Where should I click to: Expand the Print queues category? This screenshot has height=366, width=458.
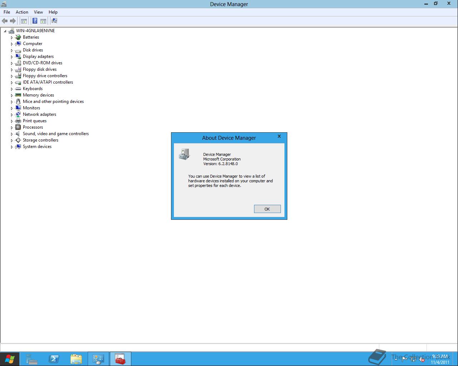tap(12, 121)
